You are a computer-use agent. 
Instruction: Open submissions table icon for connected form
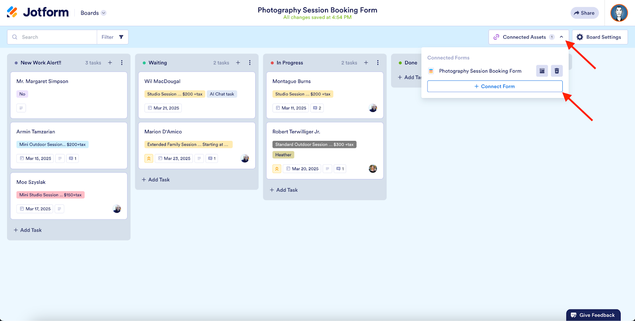pos(542,71)
